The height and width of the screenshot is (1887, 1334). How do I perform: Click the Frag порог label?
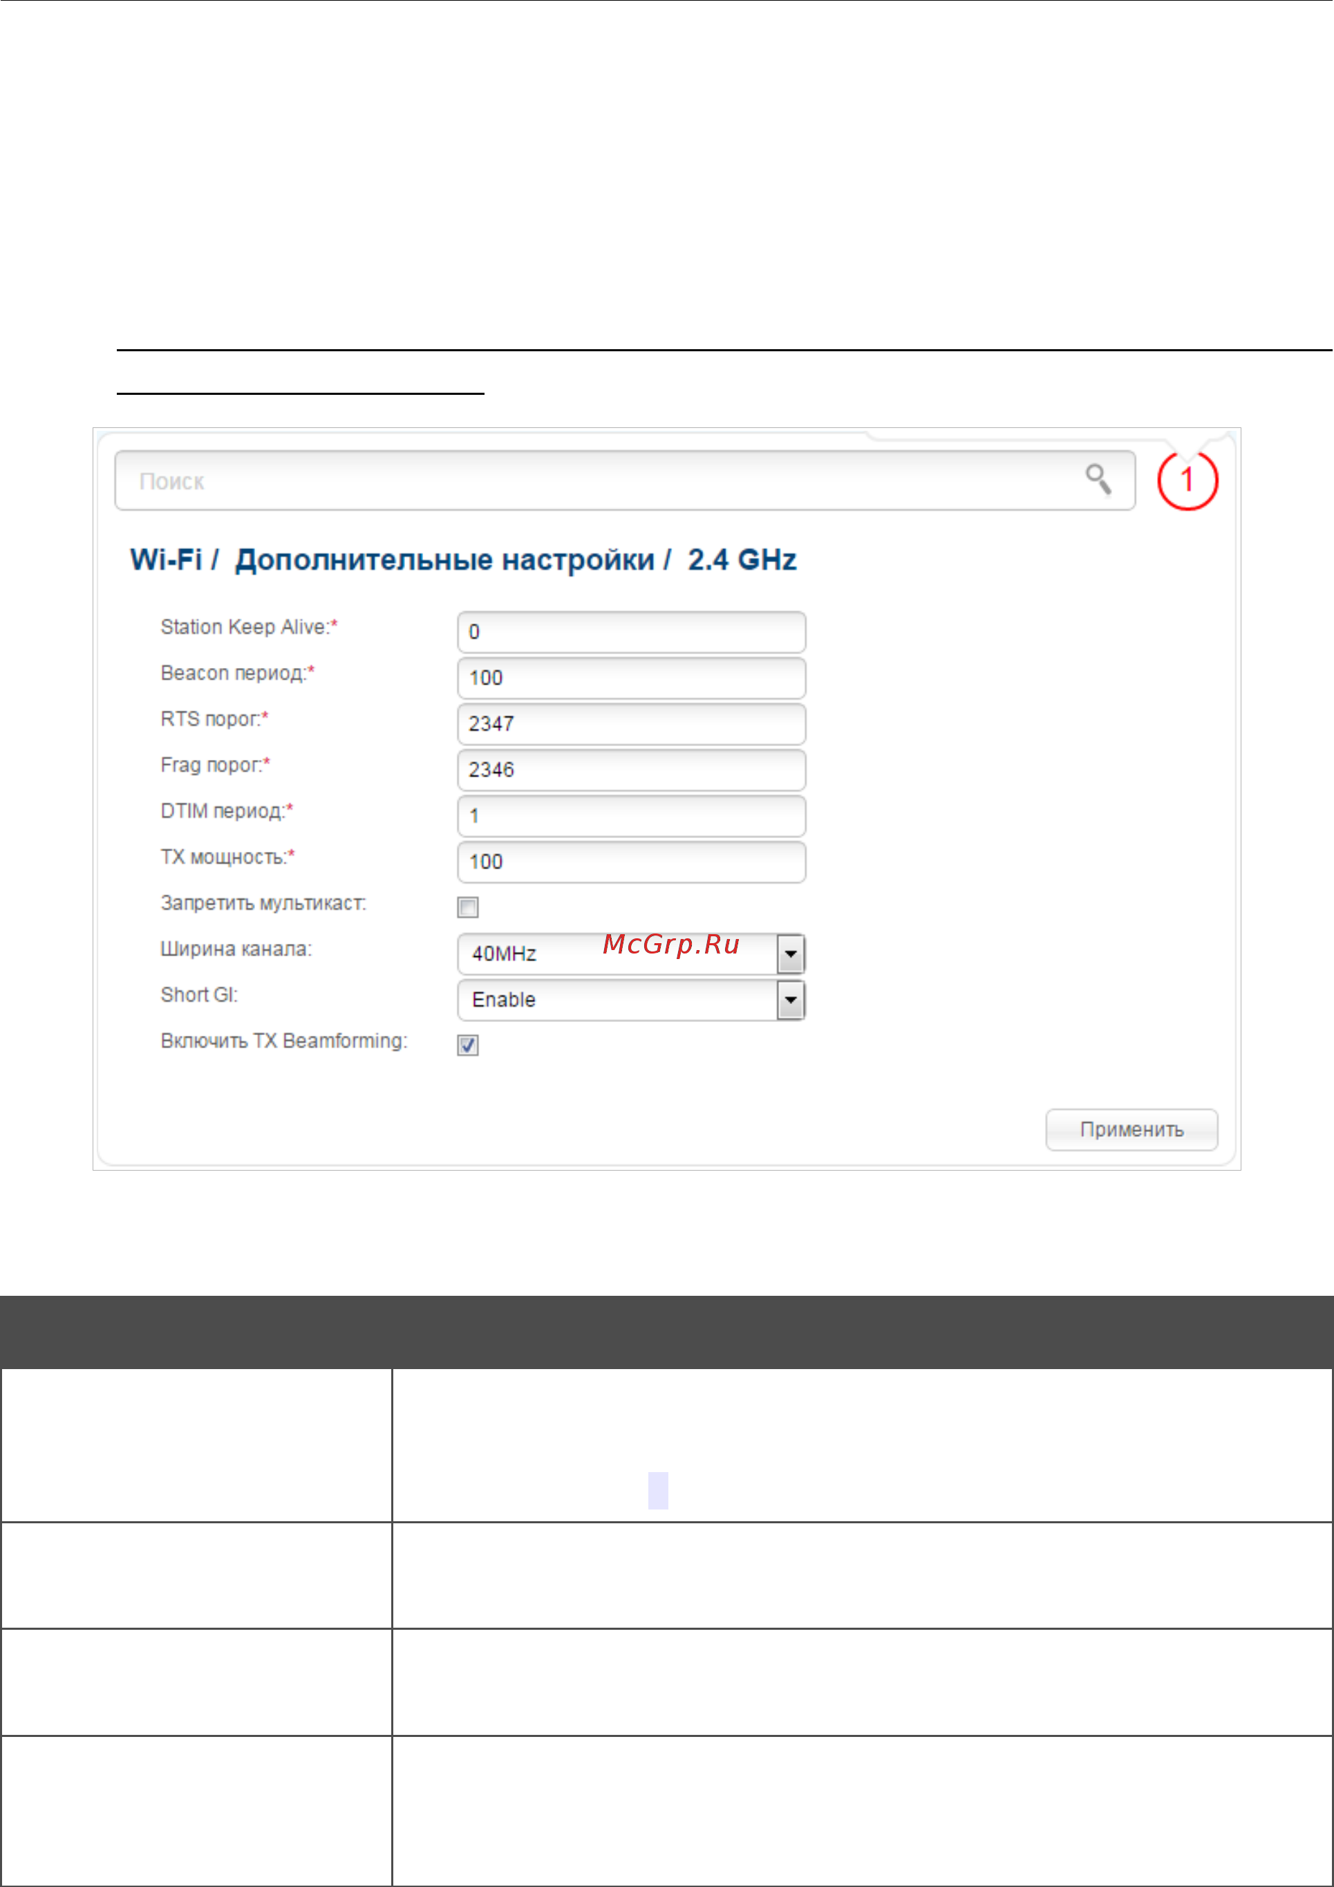[215, 765]
